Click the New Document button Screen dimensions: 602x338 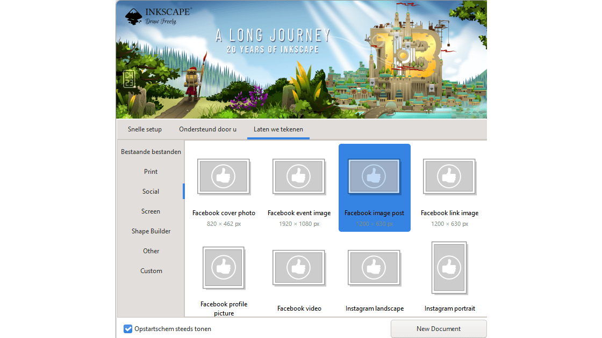[439, 329]
